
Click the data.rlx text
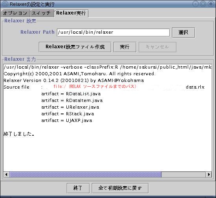pyautogui.click(x=195, y=87)
